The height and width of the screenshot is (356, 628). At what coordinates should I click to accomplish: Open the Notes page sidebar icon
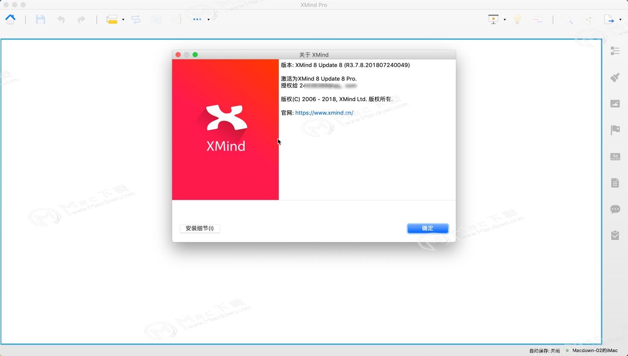[x=615, y=183]
